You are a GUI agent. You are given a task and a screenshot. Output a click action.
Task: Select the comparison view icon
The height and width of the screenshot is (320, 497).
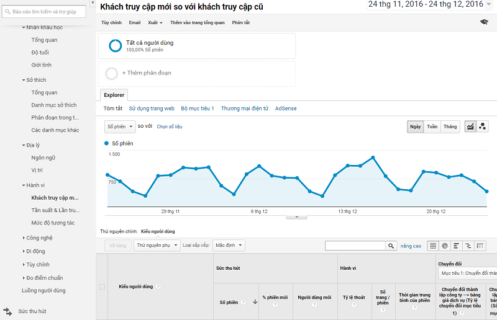click(x=468, y=246)
